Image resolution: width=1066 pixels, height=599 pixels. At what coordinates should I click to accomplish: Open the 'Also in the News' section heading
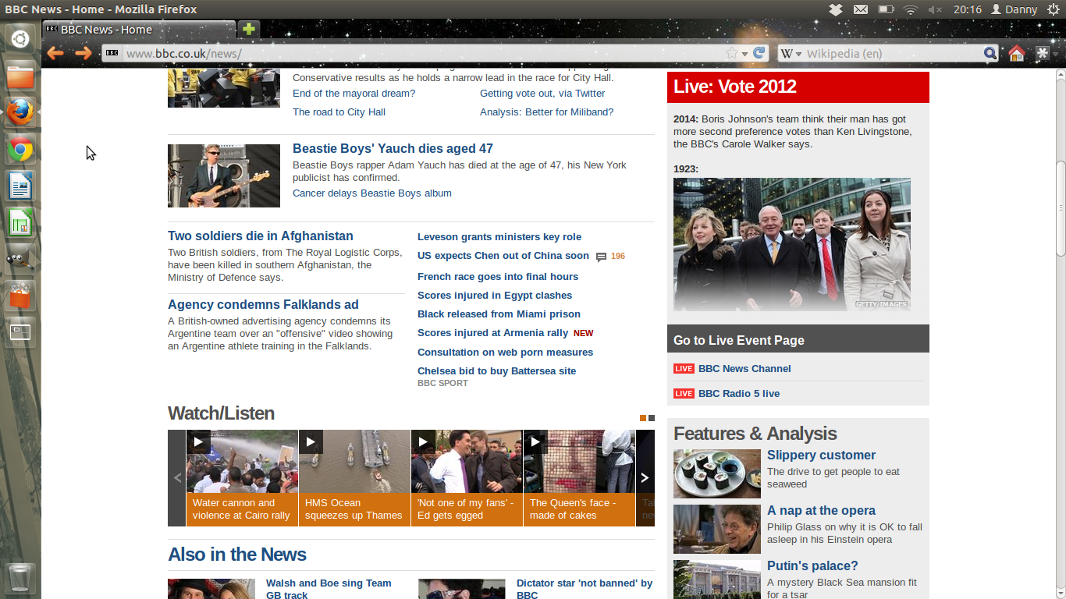coord(237,555)
